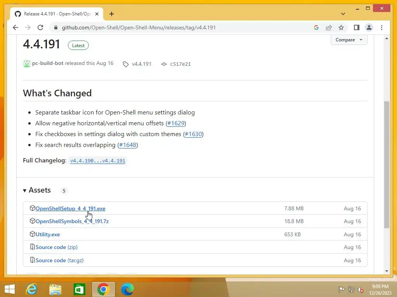Collapse the Assets section

click(37, 190)
